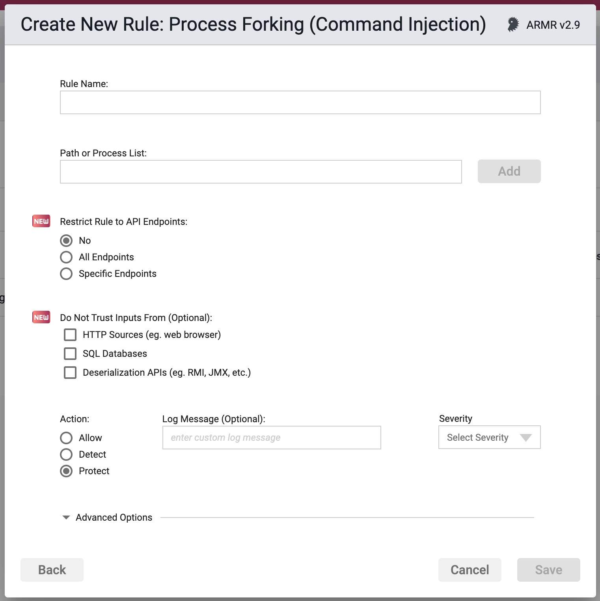Open the Select Severity dropdown
Image resolution: width=600 pixels, height=601 pixels.
489,437
